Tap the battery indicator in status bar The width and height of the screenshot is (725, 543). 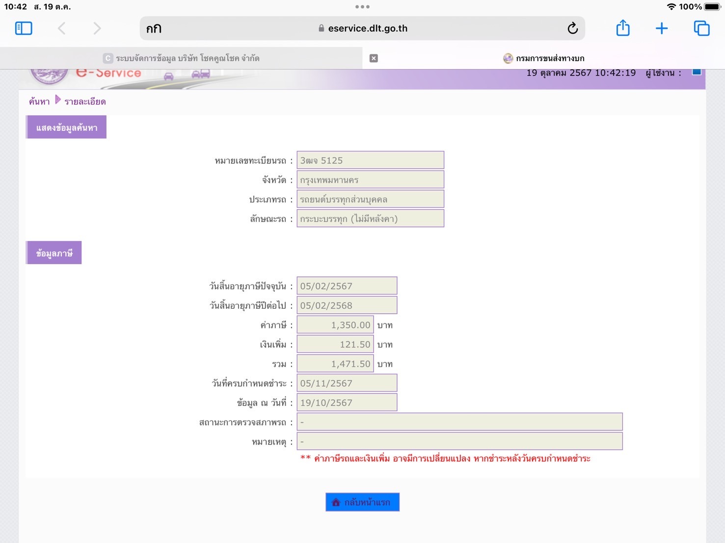[x=713, y=7]
